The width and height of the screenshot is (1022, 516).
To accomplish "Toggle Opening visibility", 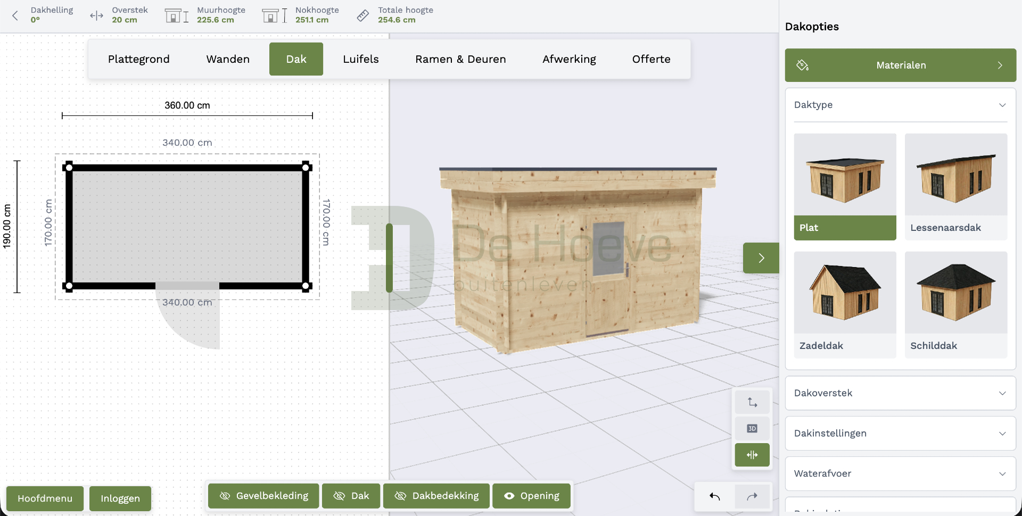I will pyautogui.click(x=531, y=496).
